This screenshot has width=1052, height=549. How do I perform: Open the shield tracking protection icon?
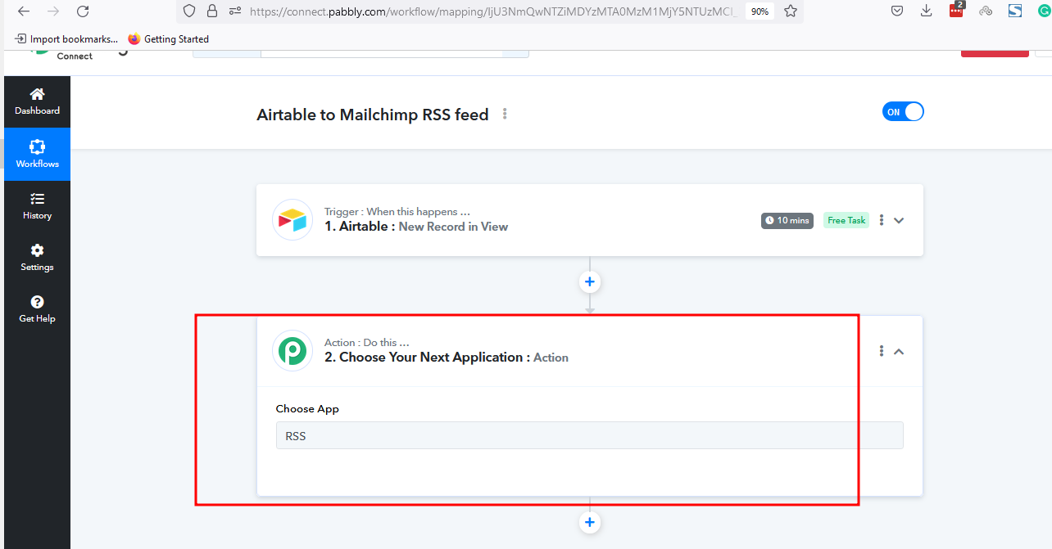(189, 11)
